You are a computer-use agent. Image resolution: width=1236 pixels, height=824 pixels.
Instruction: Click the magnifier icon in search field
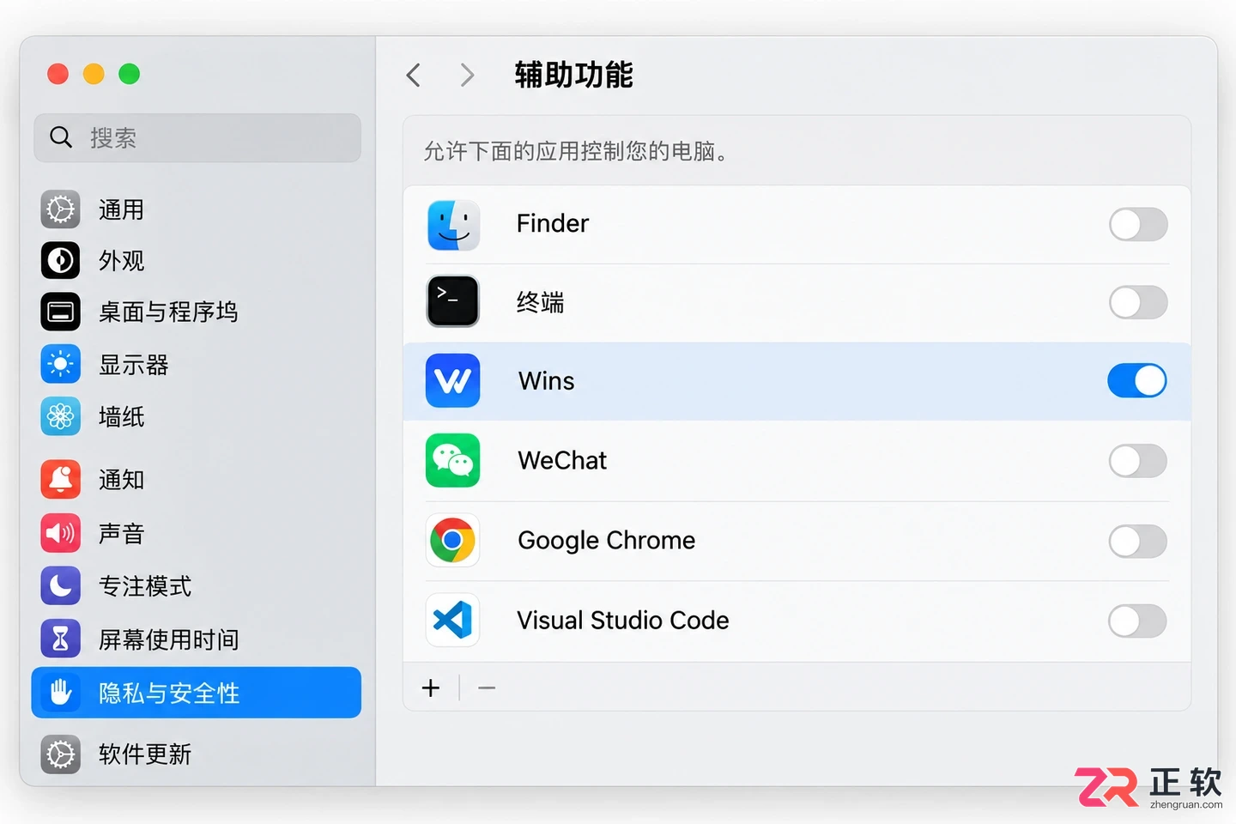tap(61, 136)
